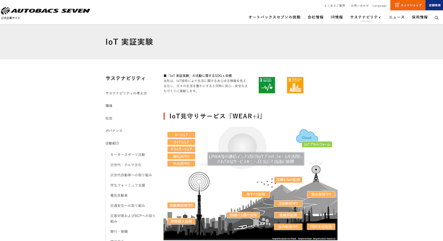443x241 pixels.
Task: Click the IoTプラットフォーム green label
Action: point(317,144)
